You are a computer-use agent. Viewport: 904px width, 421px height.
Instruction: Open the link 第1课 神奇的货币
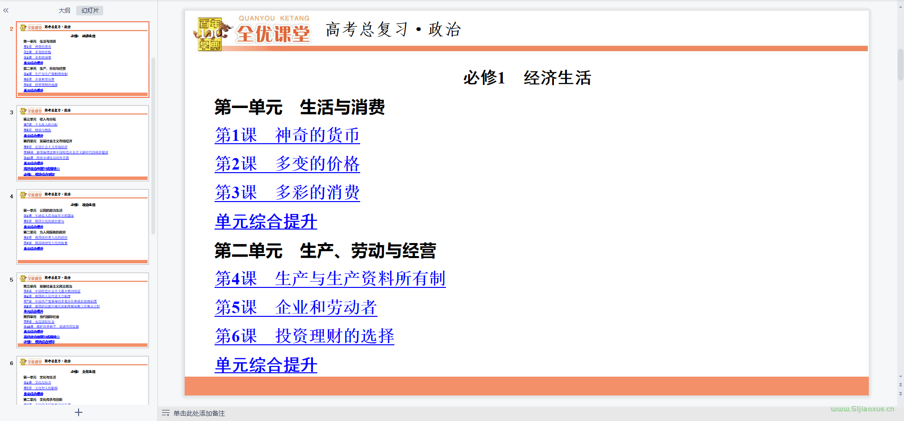point(287,136)
